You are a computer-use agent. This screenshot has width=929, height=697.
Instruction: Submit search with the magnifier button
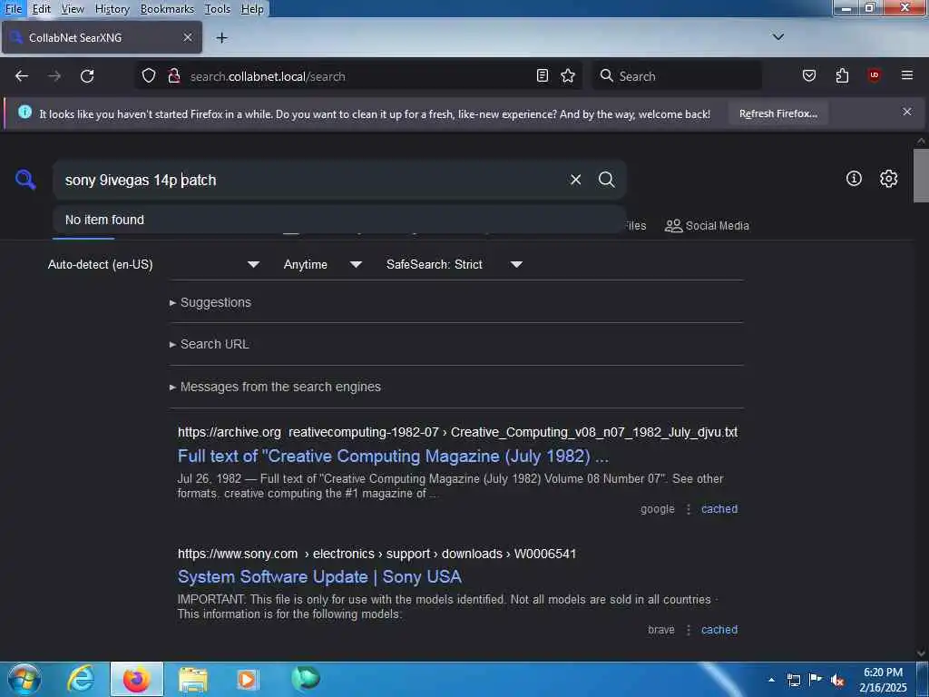606,180
